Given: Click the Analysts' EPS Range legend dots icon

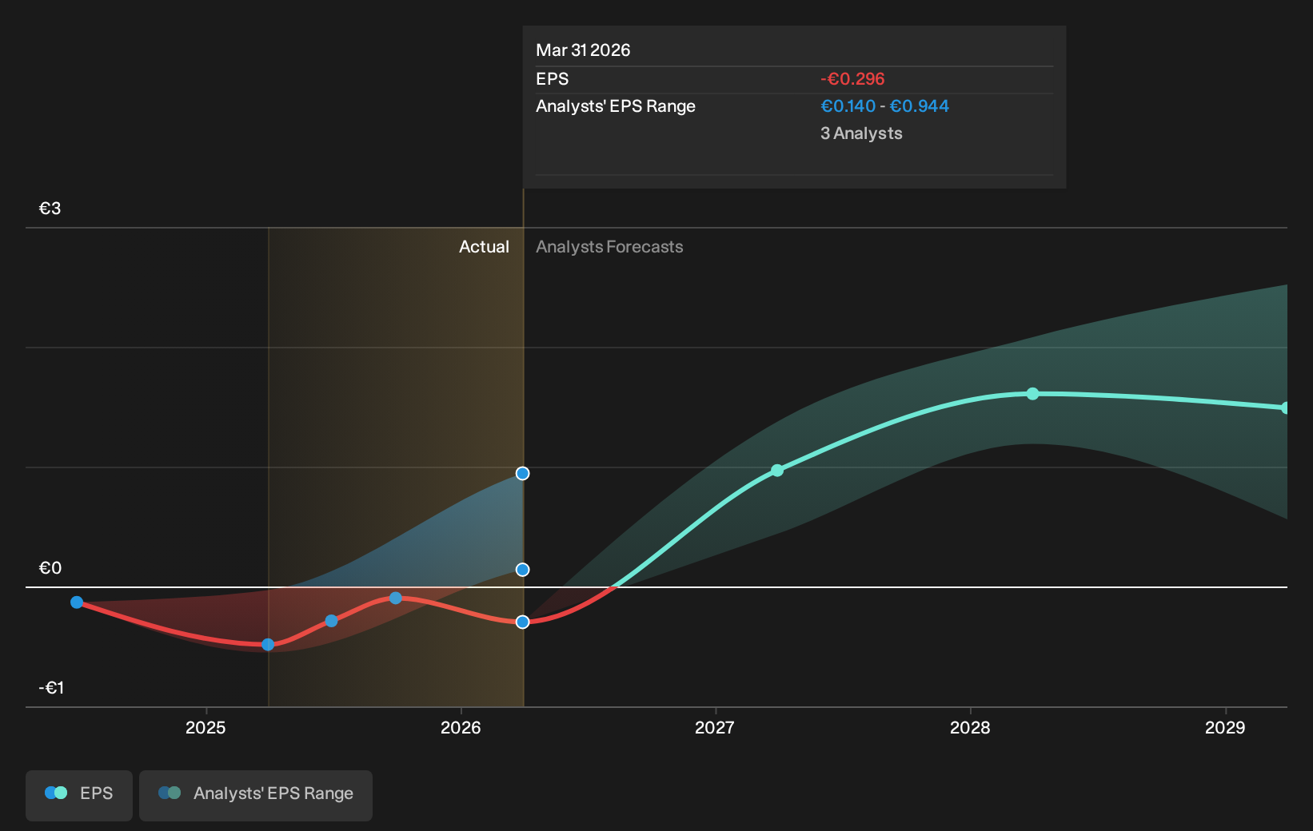Looking at the screenshot, I should 170,793.
